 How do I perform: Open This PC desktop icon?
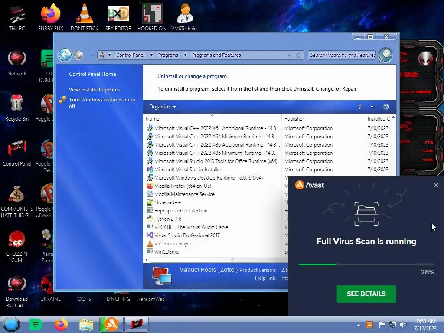pyautogui.click(x=17, y=17)
